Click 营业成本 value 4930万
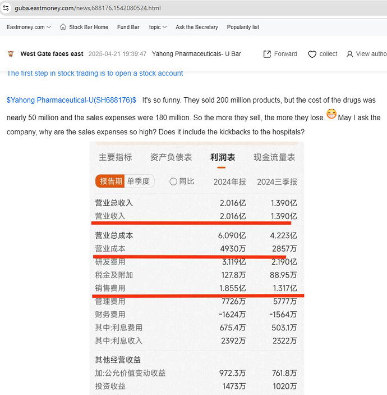This screenshot has width=387, height=395. [x=233, y=249]
